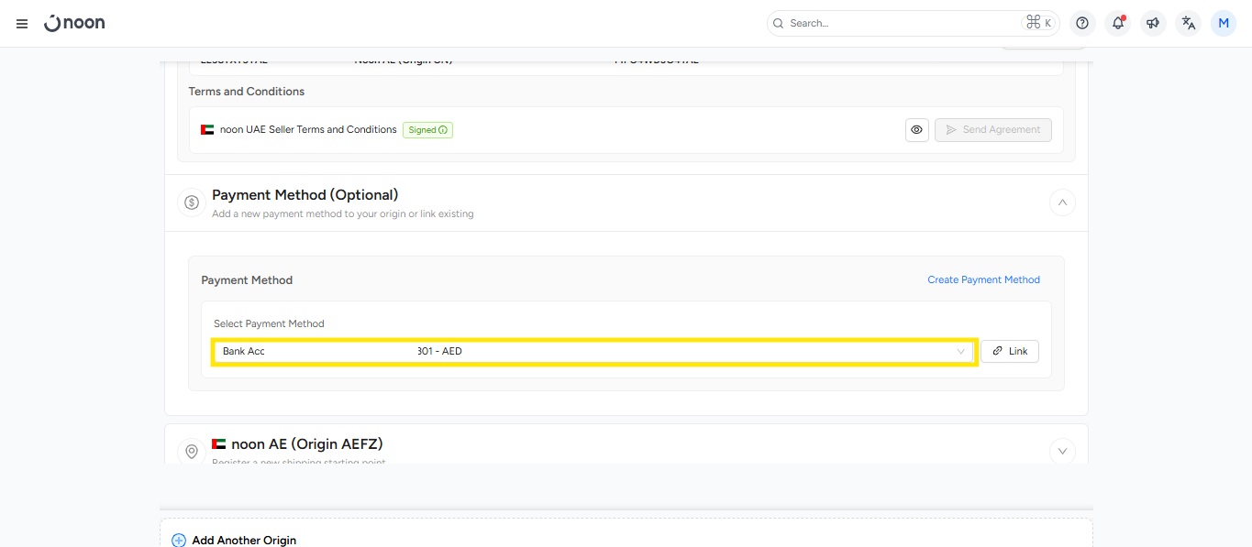Collapse the Payment Method section chevron
1252x547 pixels.
click(1062, 202)
